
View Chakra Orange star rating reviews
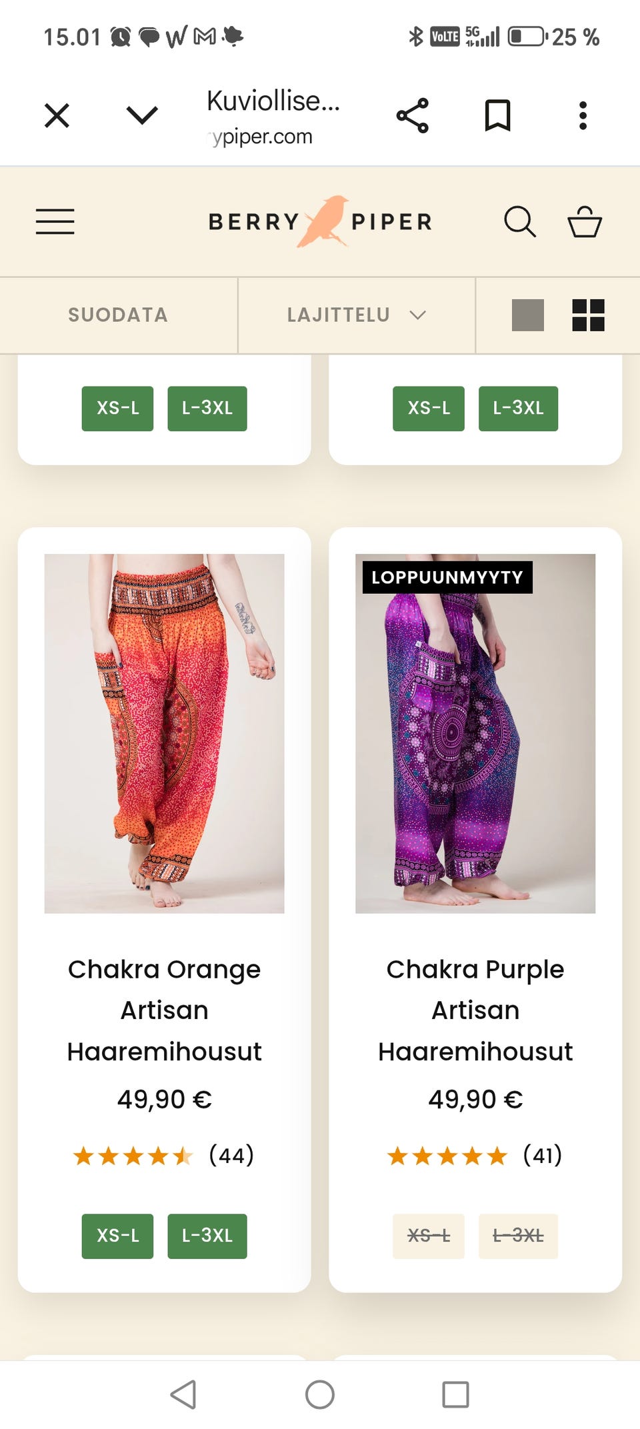[x=164, y=1155]
